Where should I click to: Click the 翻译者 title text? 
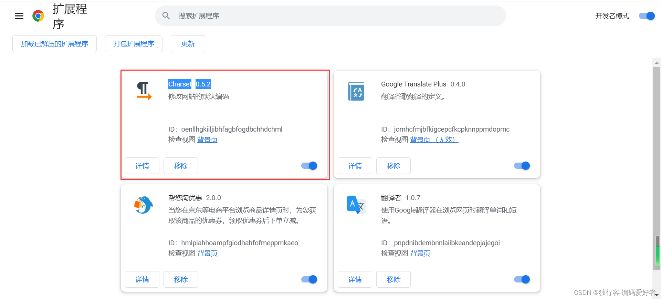391,198
